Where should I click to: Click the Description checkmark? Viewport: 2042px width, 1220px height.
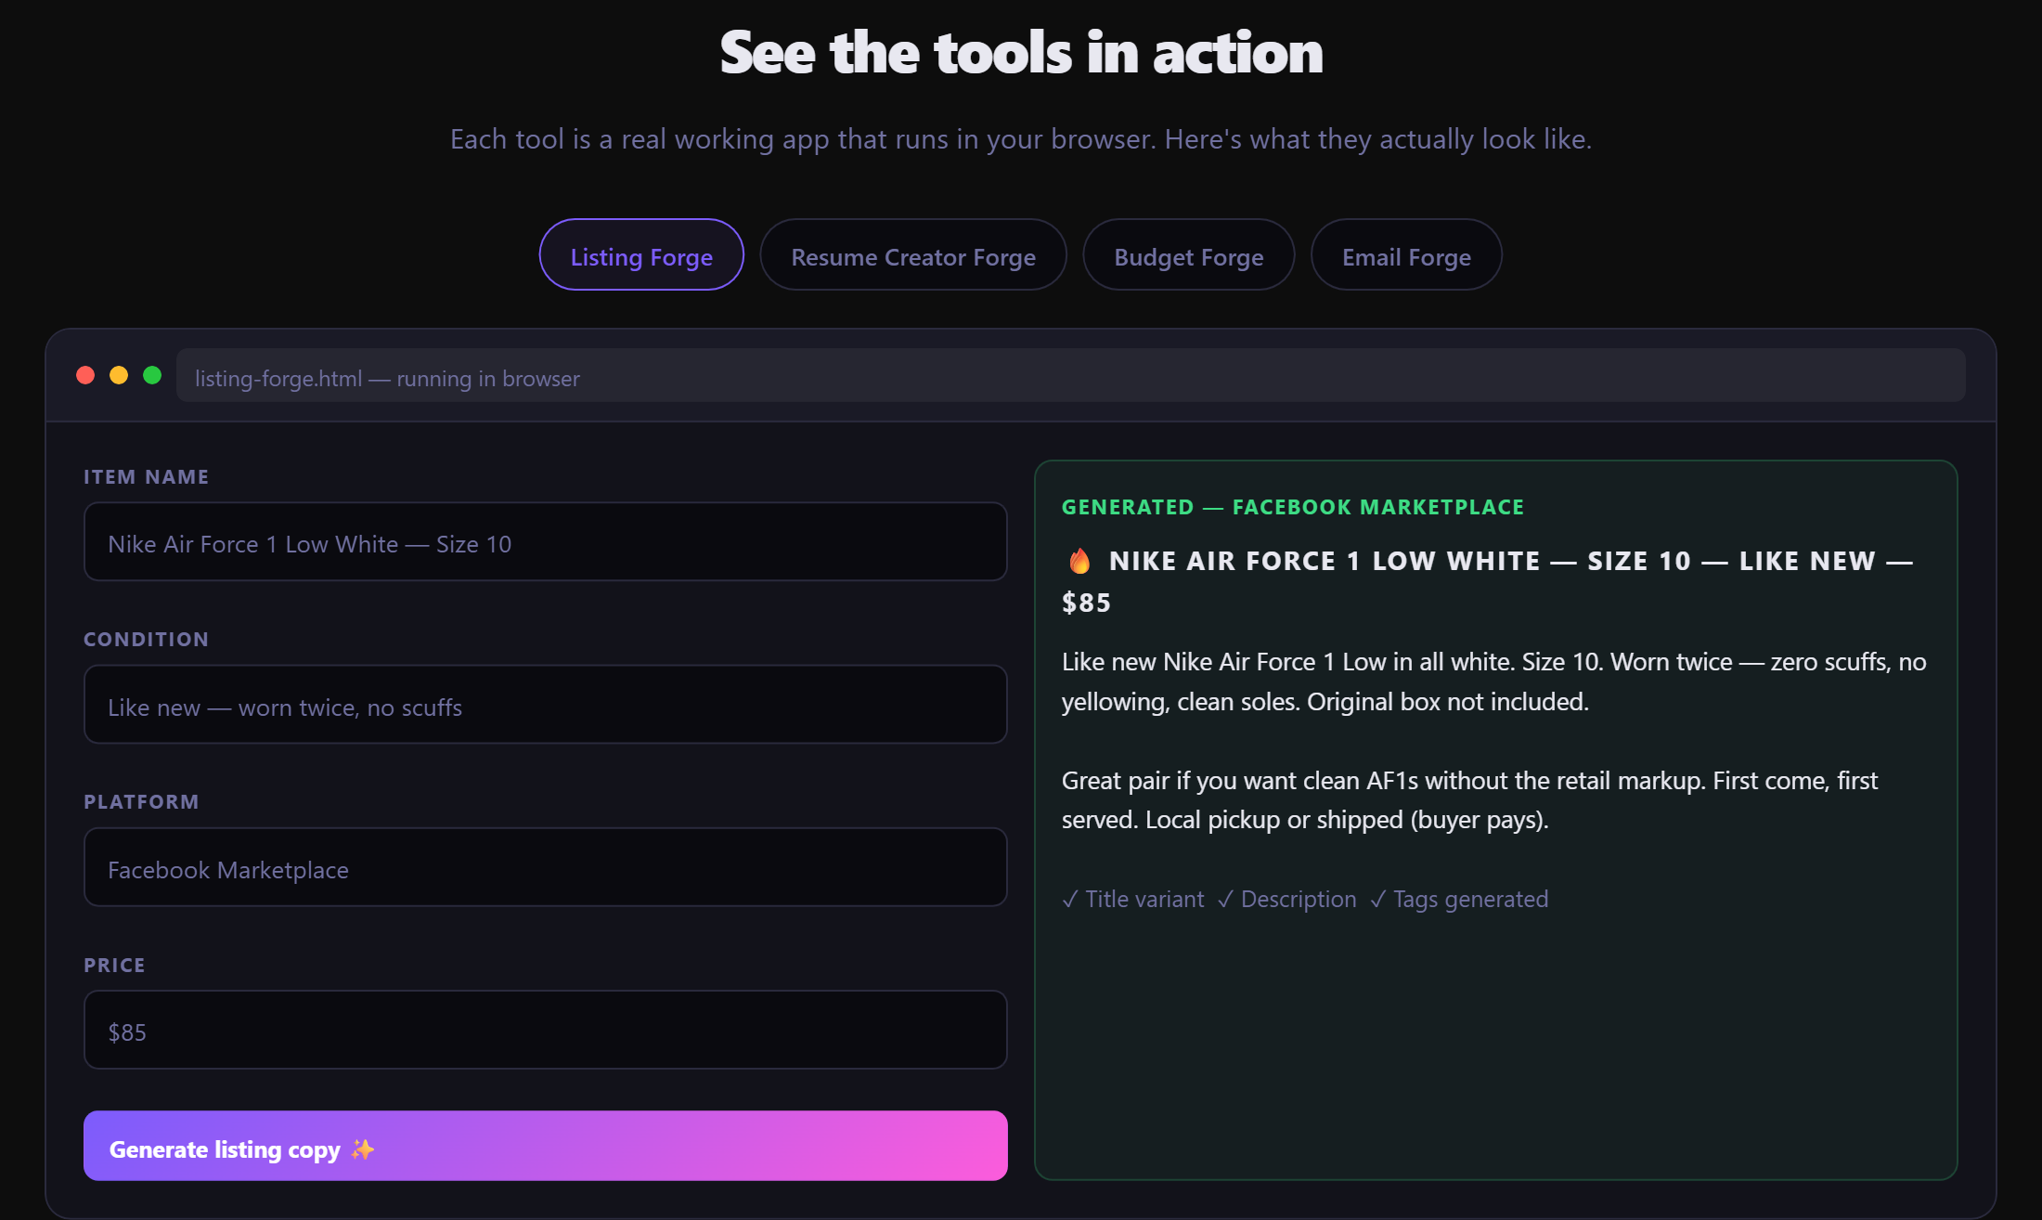(x=1225, y=899)
